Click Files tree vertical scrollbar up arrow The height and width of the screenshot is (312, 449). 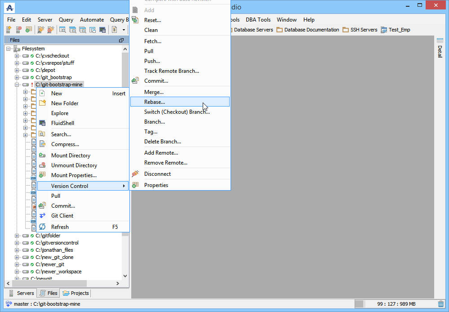click(x=125, y=49)
